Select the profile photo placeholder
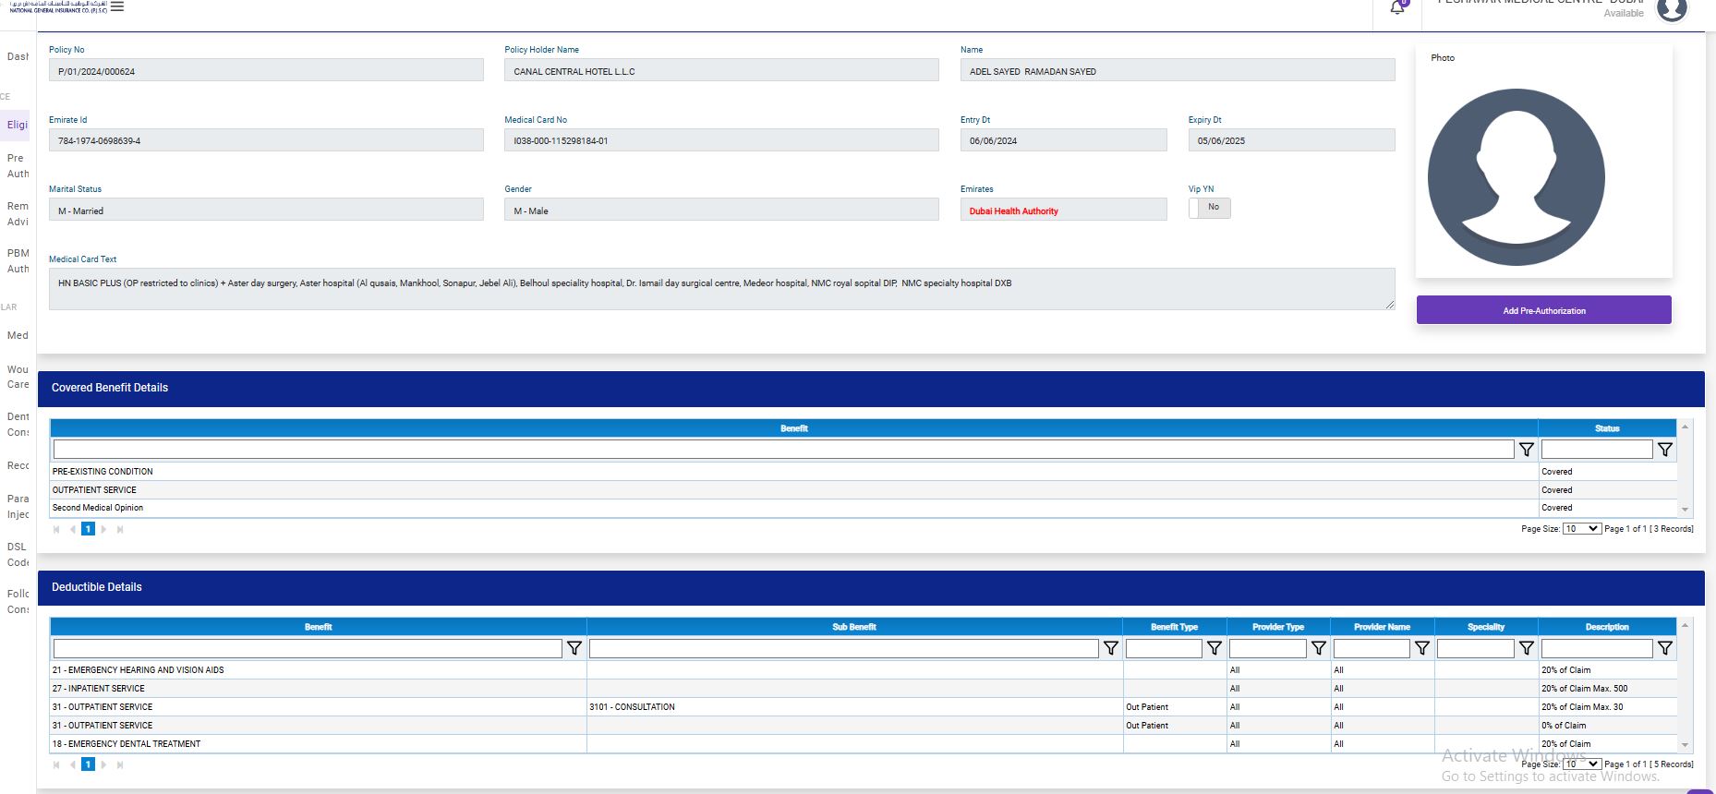 click(1516, 177)
